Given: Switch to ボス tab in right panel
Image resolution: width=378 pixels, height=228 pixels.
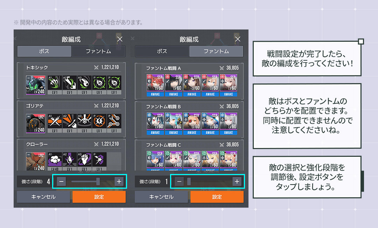Looking at the screenshot, I should 162,51.
